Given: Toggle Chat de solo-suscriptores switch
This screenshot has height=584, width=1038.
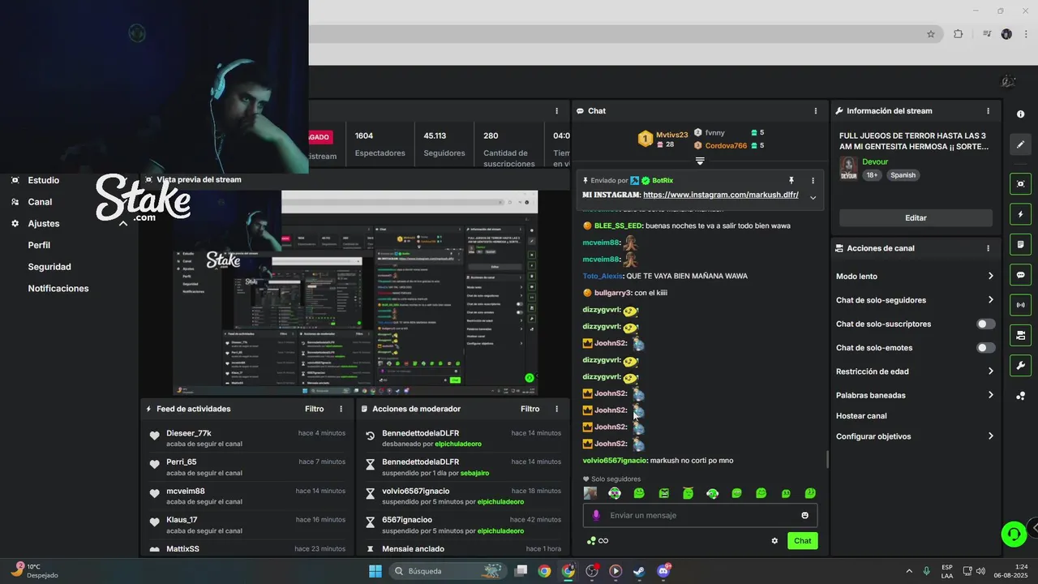Looking at the screenshot, I should (985, 324).
